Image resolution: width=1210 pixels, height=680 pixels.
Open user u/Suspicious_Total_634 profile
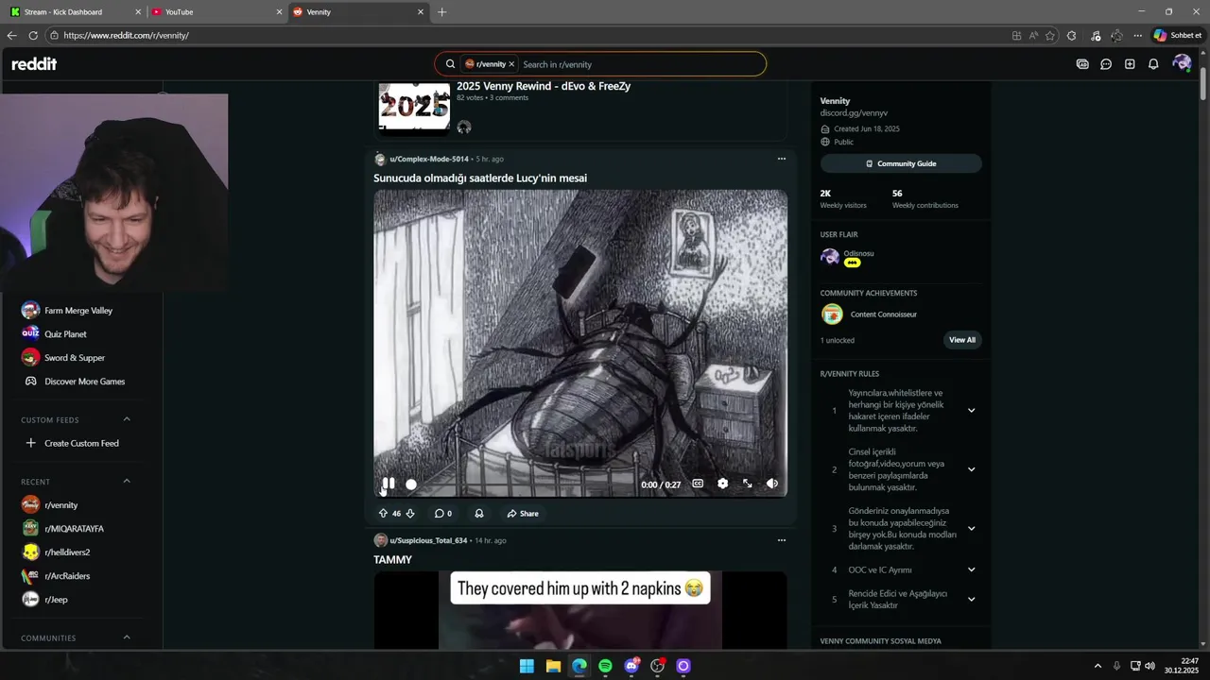click(428, 540)
